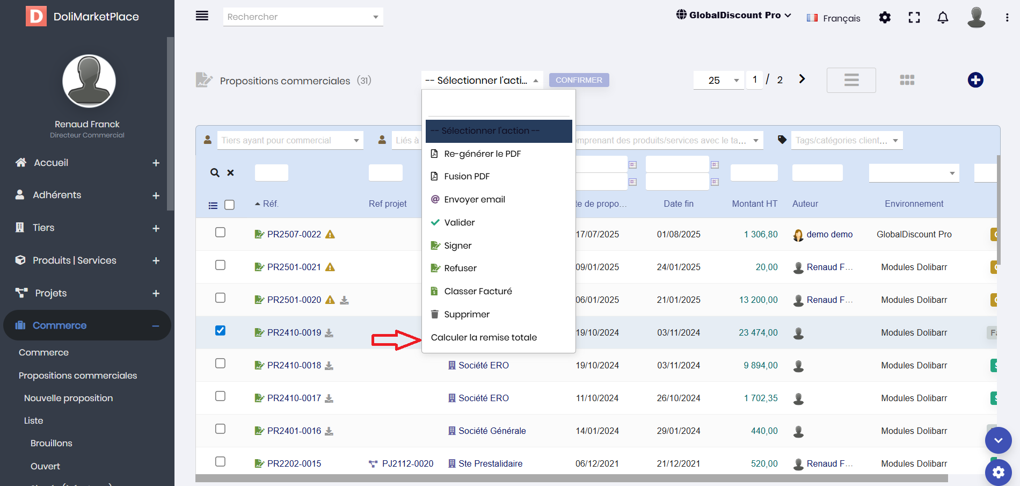
Task: Open the notifications bell
Action: (943, 18)
